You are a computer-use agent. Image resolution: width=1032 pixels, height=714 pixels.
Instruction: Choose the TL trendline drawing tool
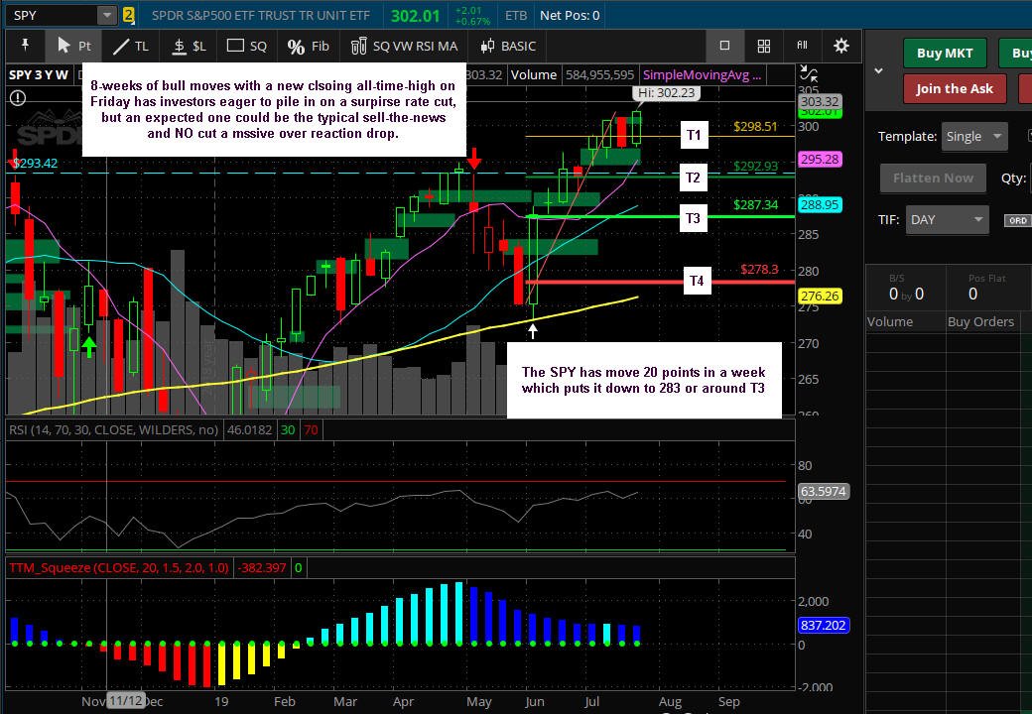point(130,46)
